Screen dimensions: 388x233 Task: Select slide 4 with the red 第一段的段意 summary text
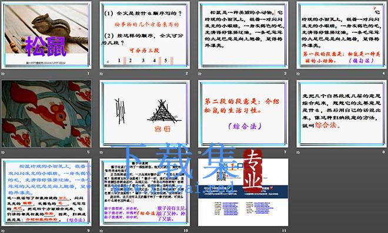point(342,35)
